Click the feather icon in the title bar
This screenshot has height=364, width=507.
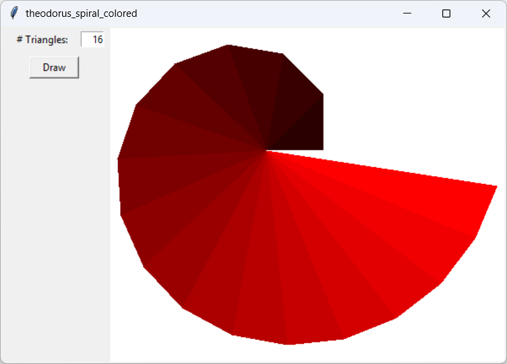13,13
